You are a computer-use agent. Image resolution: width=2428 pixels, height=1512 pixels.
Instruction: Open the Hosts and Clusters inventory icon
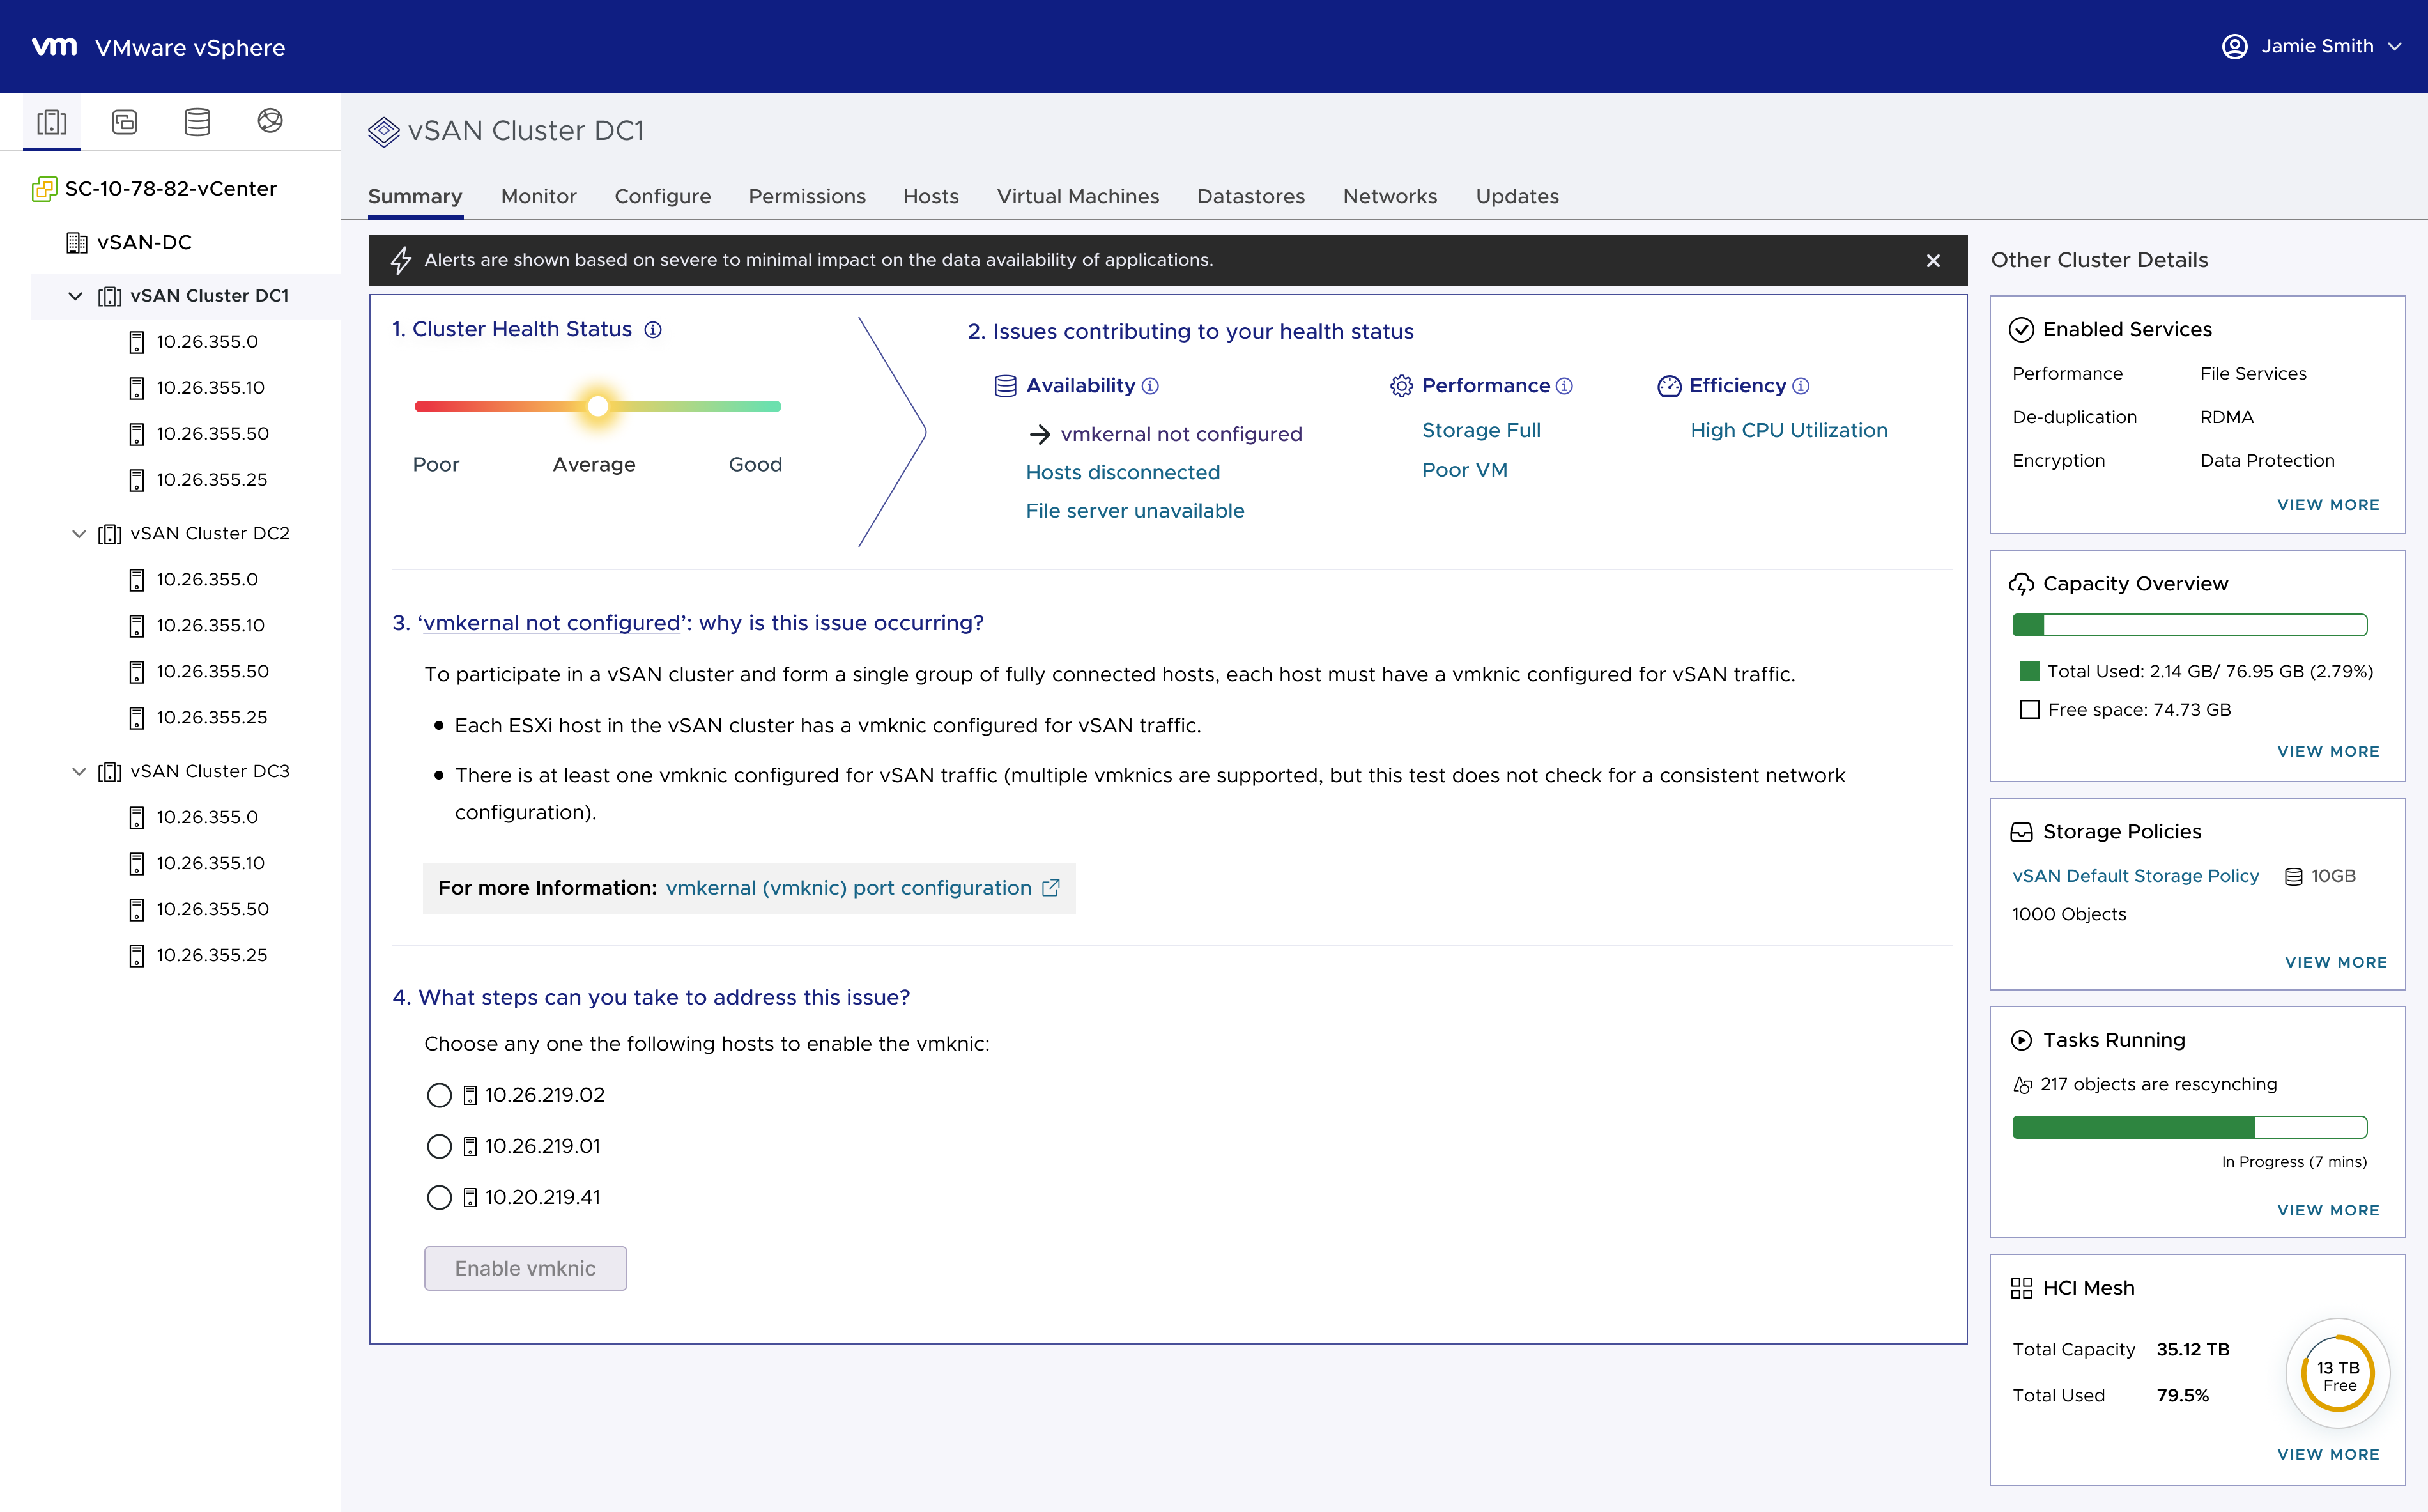(x=51, y=122)
